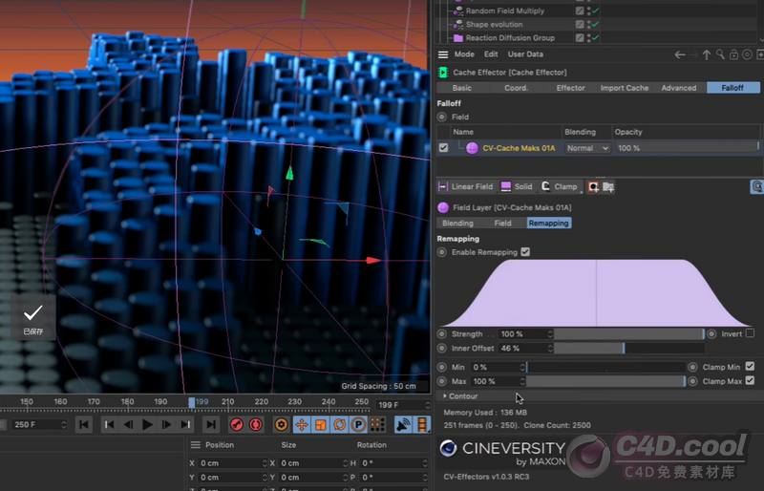Step one frame forward
The image size is (764, 491).
tap(165, 425)
